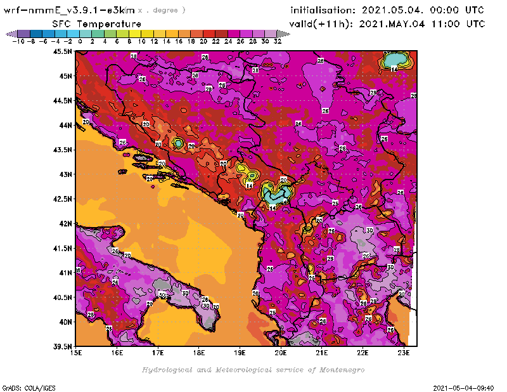Screen dimensions: 507x392
Task: Select the dark blue swatch between -8 and -6
Action: [x=36, y=34]
